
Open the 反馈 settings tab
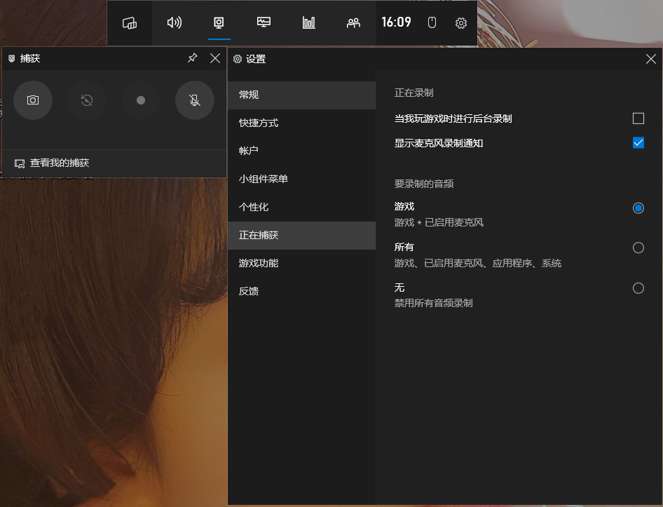(301, 291)
